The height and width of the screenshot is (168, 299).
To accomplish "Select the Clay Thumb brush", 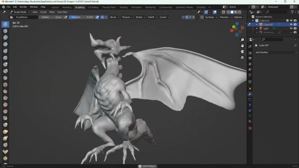I will point(5,51).
